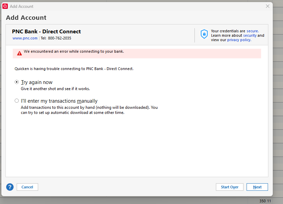Proceed with the Next button

click(x=257, y=187)
